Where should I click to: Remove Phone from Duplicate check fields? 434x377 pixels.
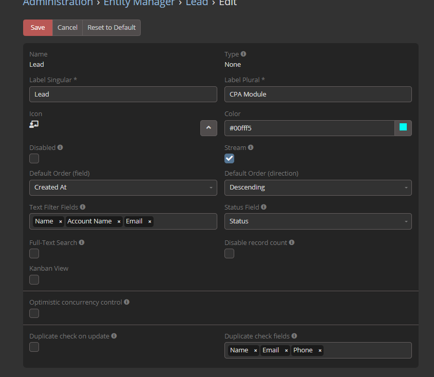tap(319, 350)
